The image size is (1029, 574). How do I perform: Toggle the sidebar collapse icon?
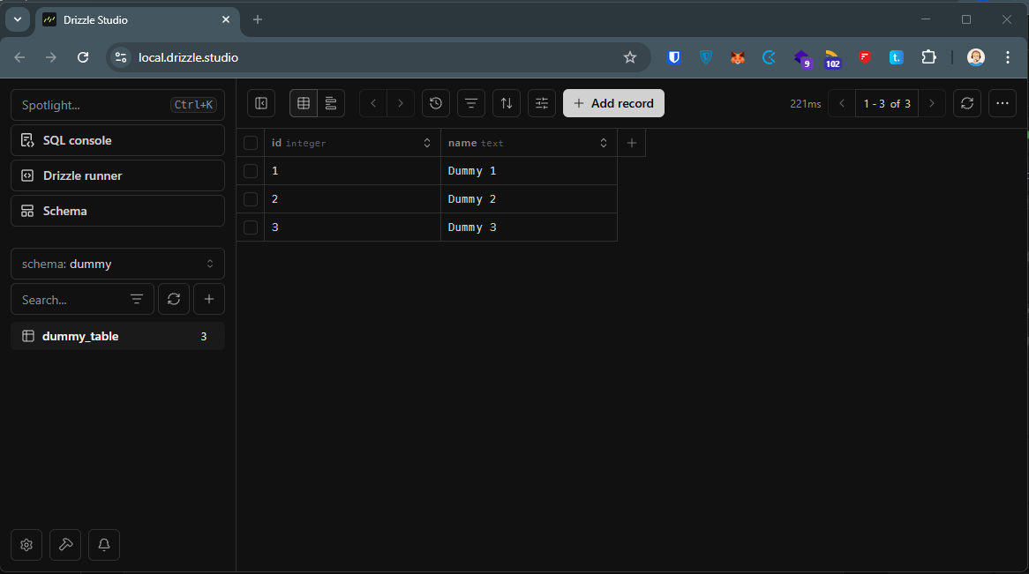261,103
